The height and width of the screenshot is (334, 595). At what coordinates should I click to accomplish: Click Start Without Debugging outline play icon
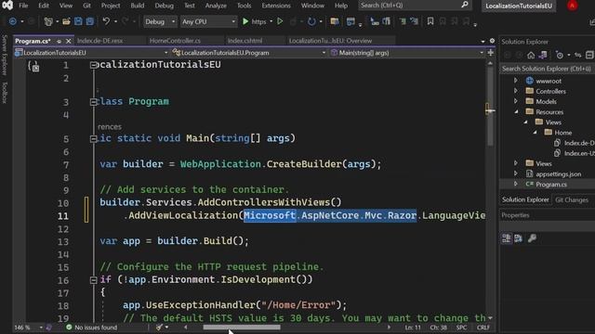point(280,21)
